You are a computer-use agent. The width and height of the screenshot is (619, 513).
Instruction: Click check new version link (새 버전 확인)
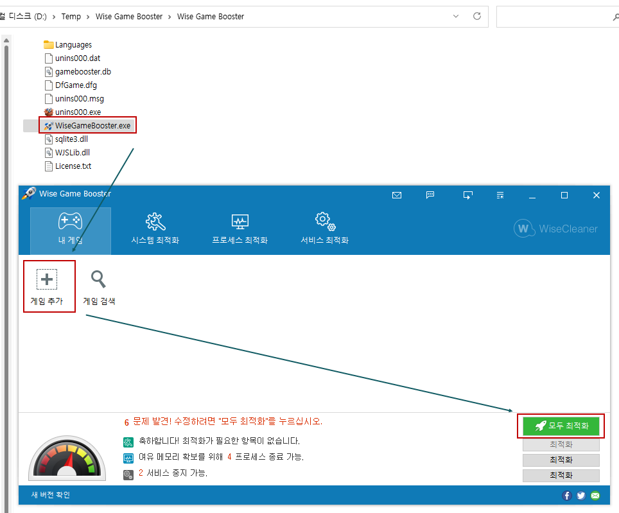pyautogui.click(x=51, y=495)
